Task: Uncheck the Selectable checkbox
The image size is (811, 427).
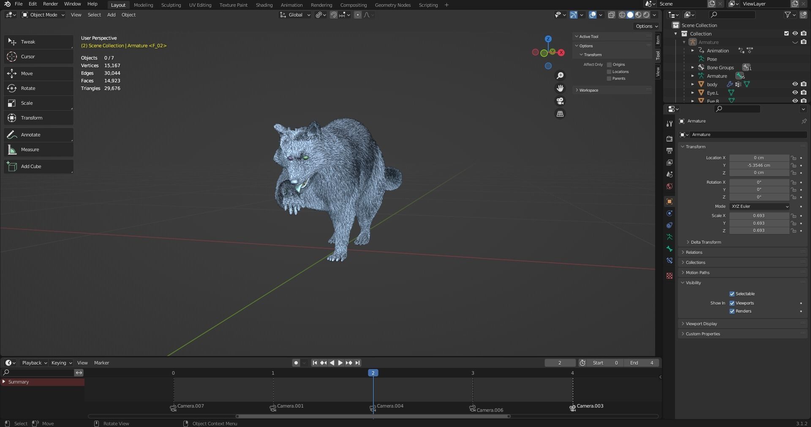Action: (732, 294)
